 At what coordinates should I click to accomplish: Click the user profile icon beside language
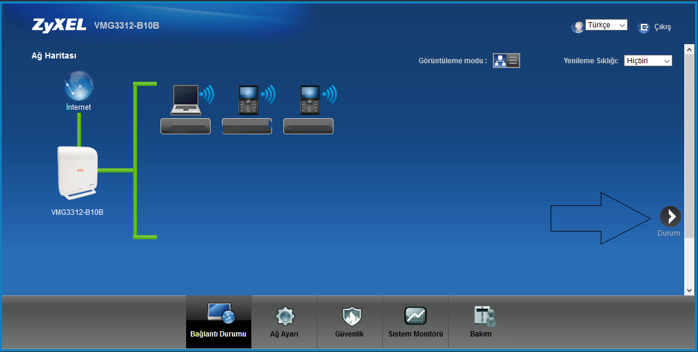[x=577, y=27]
